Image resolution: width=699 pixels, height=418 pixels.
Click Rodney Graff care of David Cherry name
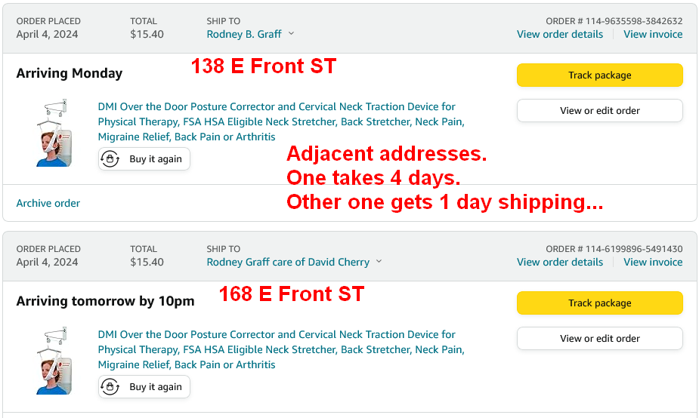(x=288, y=262)
